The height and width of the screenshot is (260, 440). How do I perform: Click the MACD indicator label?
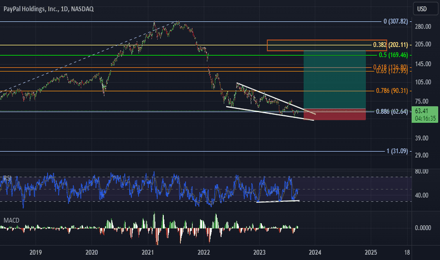pyautogui.click(x=11, y=220)
